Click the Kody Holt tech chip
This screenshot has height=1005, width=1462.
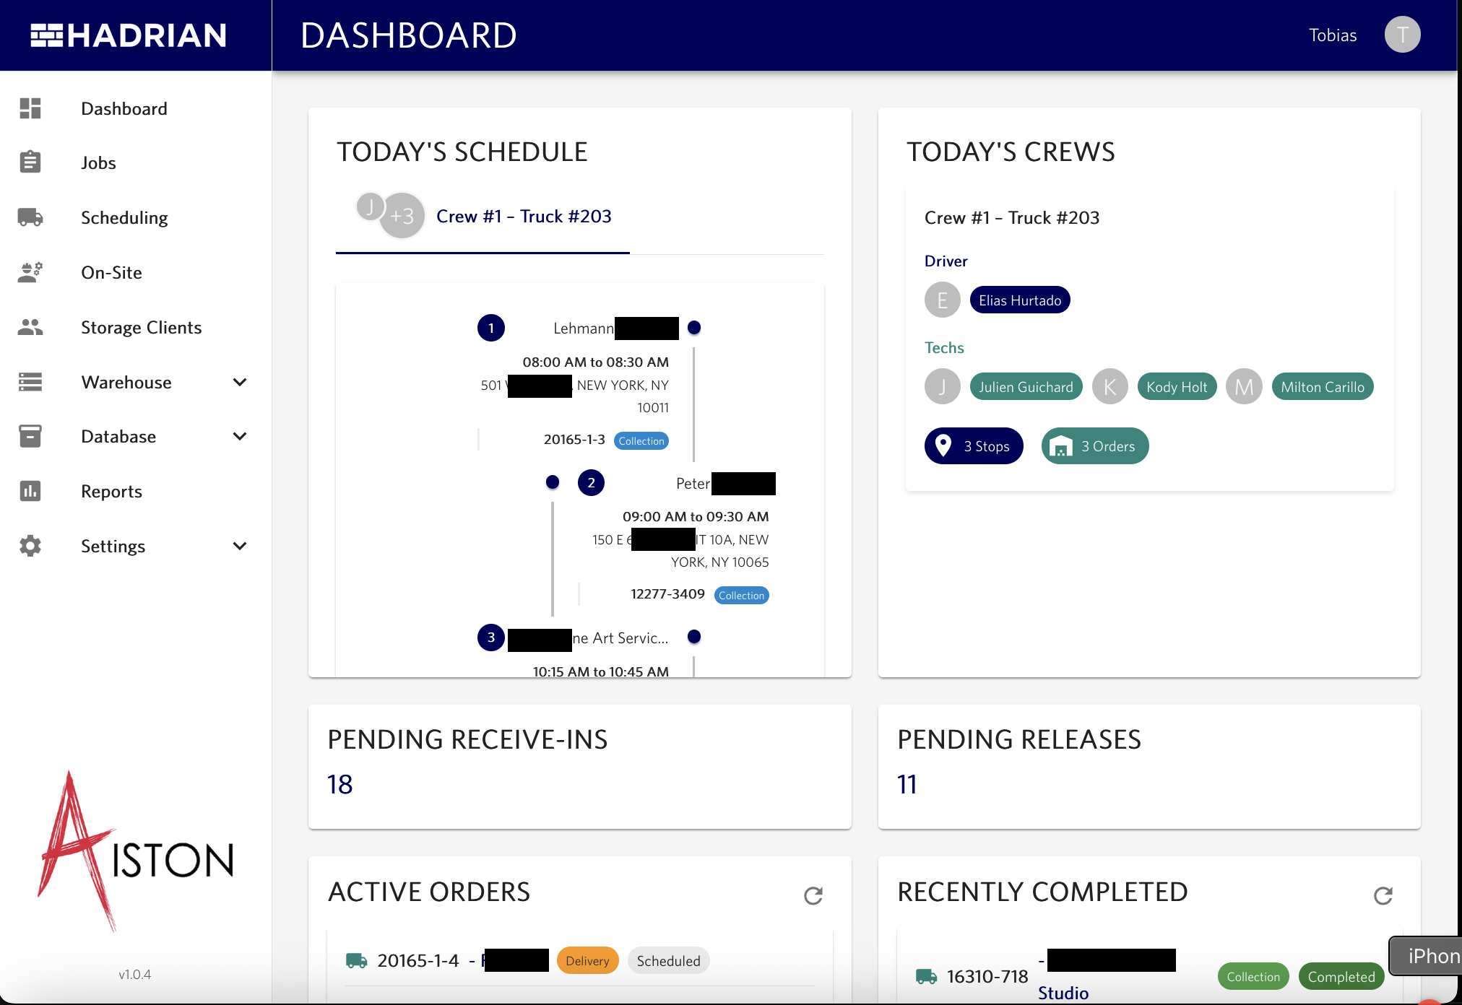(x=1176, y=387)
